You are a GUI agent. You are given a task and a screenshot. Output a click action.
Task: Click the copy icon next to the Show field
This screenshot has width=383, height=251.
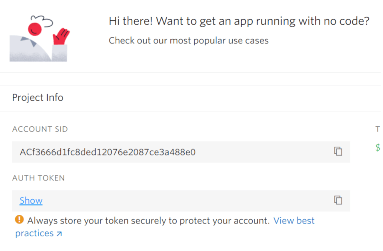tap(338, 200)
